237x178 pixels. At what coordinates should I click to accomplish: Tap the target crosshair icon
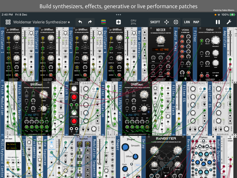(x=176, y=22)
